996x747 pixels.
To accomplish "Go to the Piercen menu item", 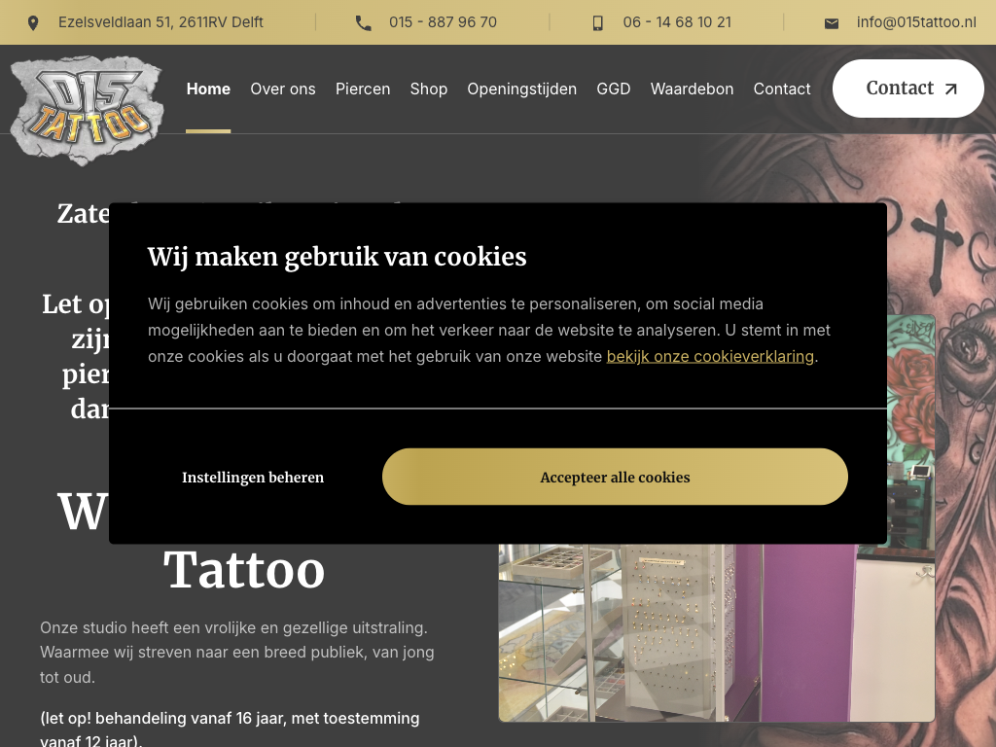I will point(363,89).
